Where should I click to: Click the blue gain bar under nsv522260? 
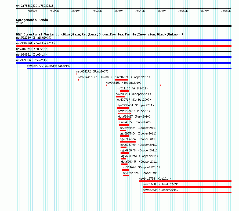(124, 40)
